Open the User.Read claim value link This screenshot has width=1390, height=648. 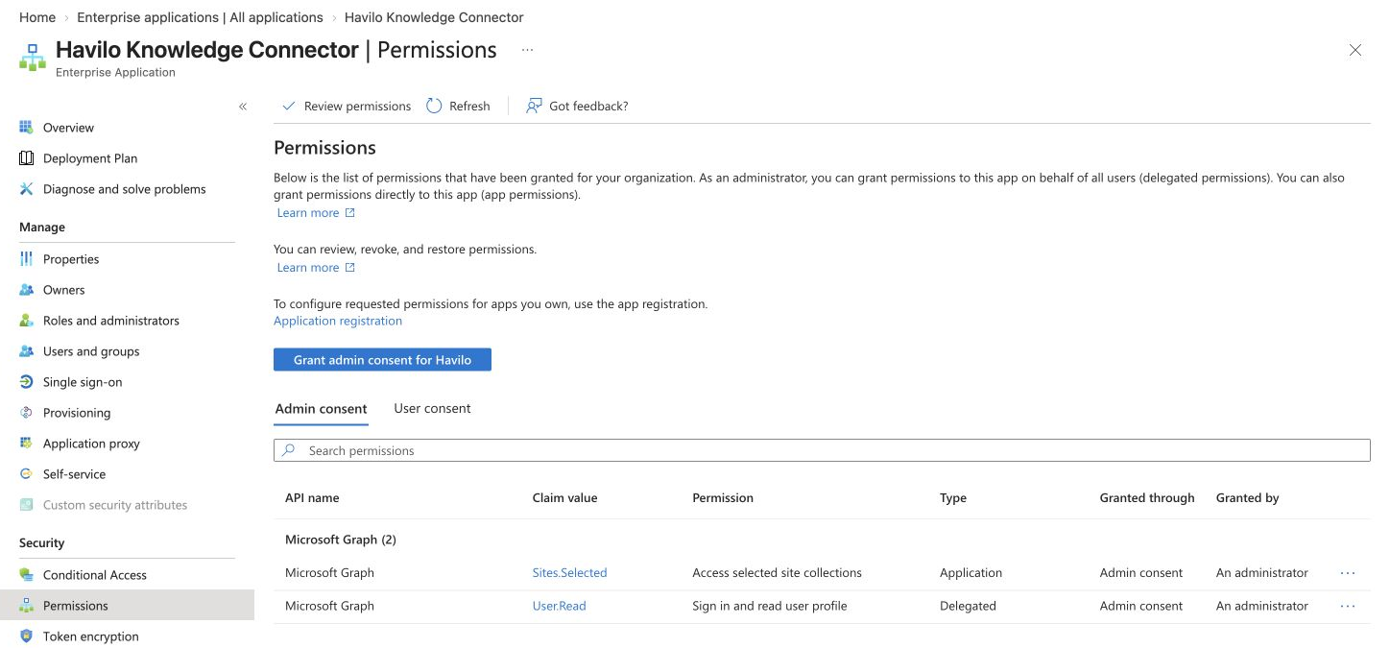point(559,606)
